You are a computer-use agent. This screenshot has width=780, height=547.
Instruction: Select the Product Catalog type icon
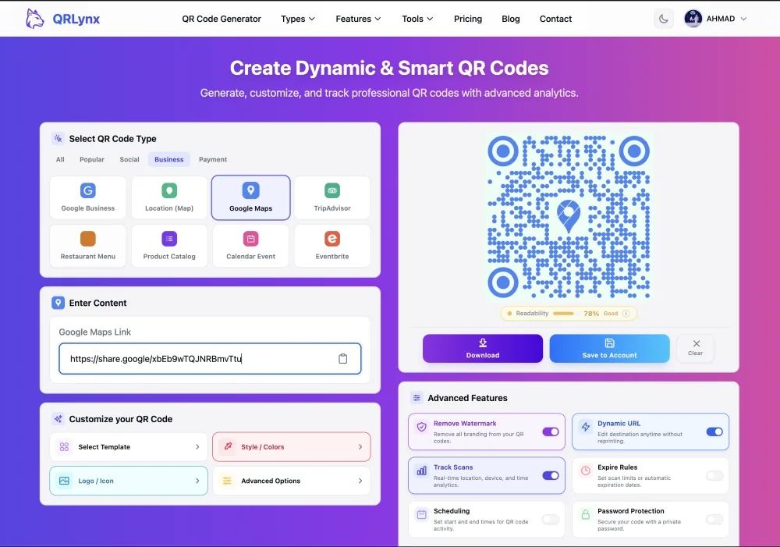tap(169, 239)
